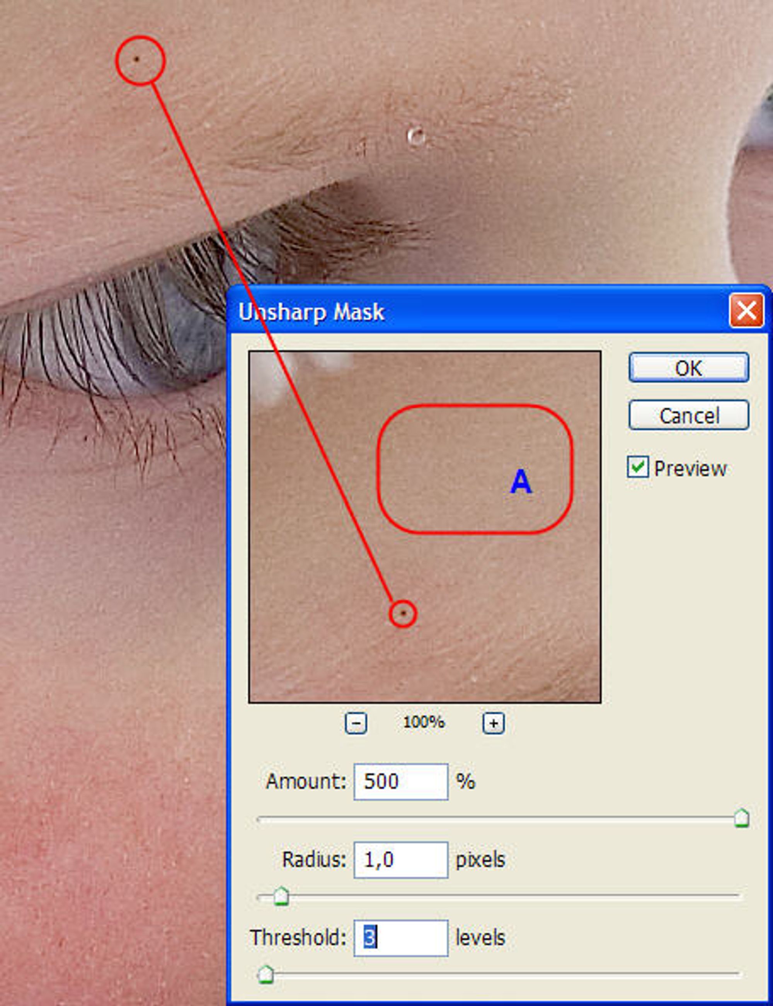773x1006 pixels.
Task: Click the Radius value field
Action: [401, 859]
